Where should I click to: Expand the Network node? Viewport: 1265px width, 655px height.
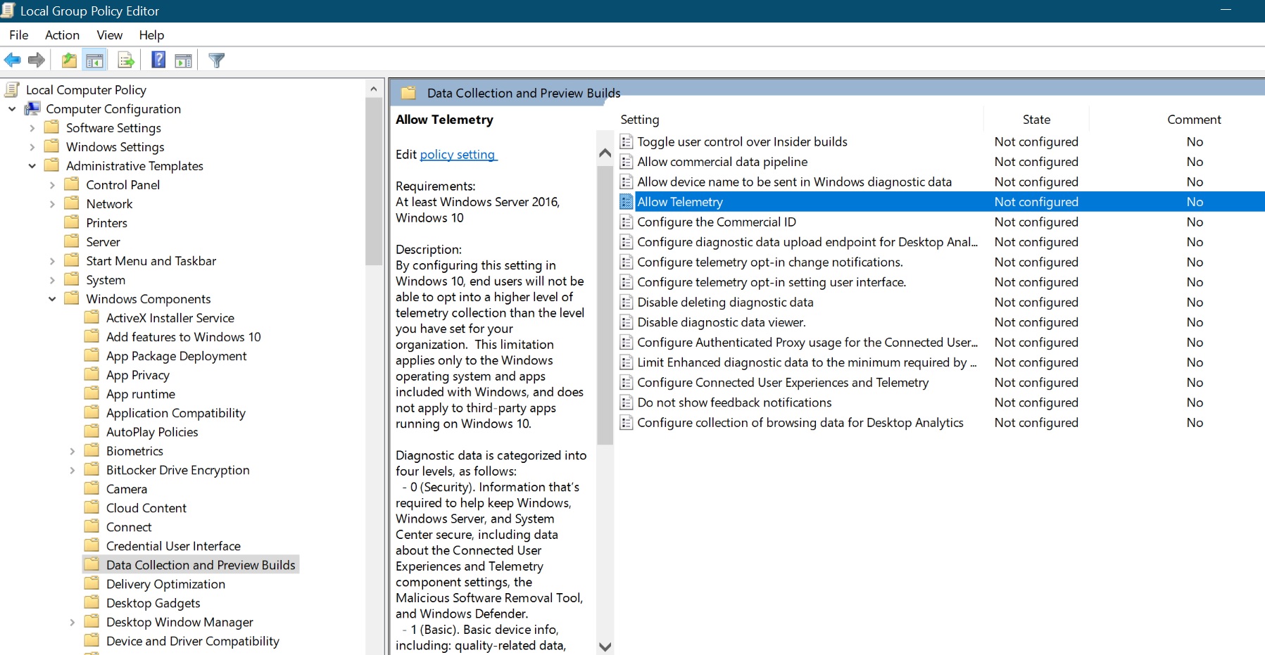click(x=52, y=203)
